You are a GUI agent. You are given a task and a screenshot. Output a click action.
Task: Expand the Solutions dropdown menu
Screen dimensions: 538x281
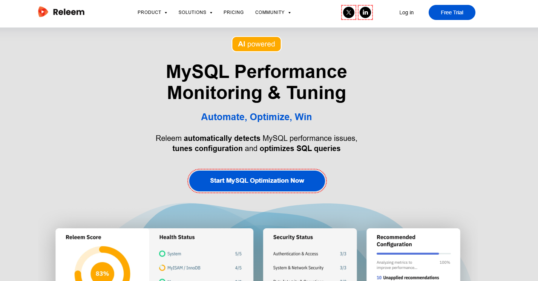click(x=195, y=12)
